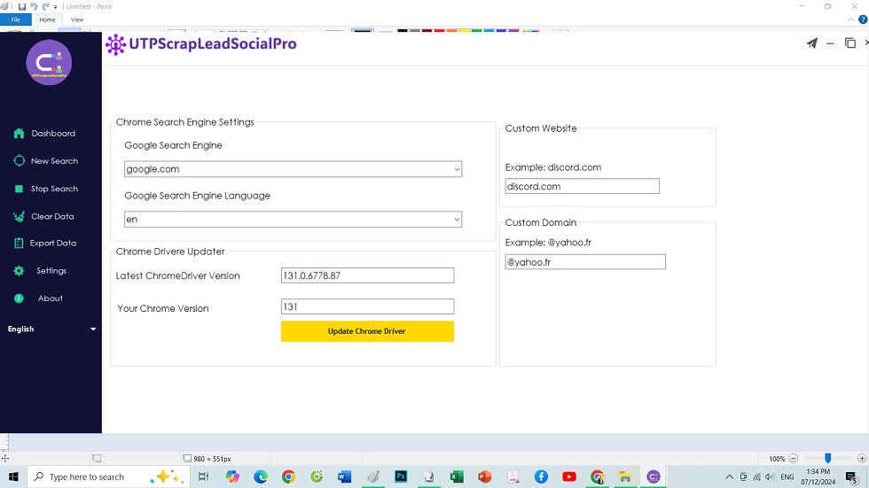Screen dimensions: 869x488
Task: Click the New Search icon
Action: point(19,161)
